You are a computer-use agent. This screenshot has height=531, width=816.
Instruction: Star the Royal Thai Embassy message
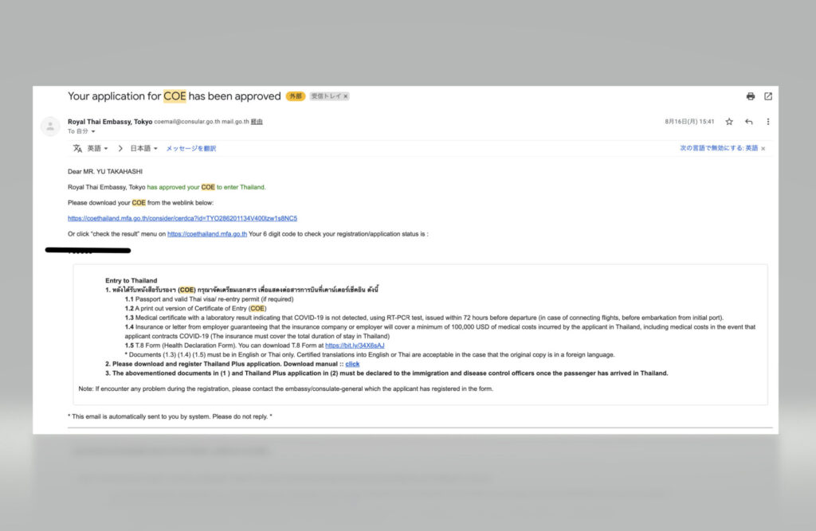729,122
